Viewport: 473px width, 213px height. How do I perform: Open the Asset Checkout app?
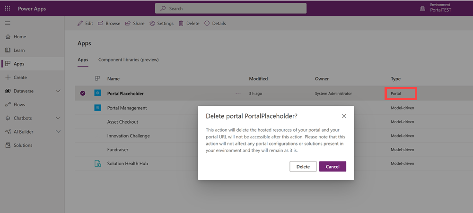pos(123,122)
